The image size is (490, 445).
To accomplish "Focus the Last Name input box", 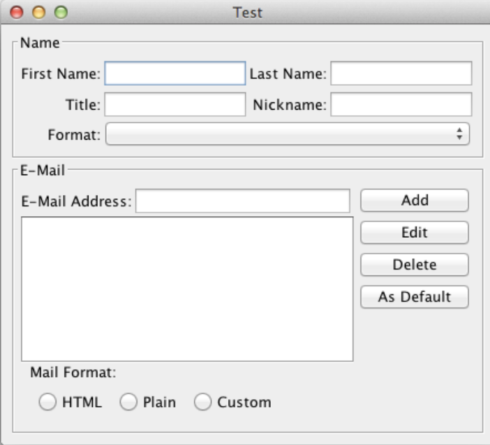I will pyautogui.click(x=401, y=73).
